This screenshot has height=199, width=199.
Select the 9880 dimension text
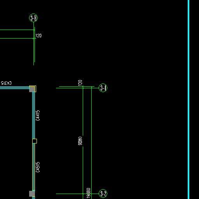click(x=80, y=141)
